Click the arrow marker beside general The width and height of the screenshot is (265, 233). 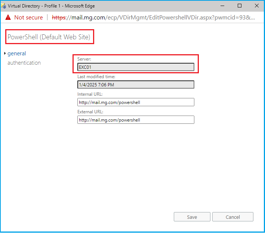(5, 53)
